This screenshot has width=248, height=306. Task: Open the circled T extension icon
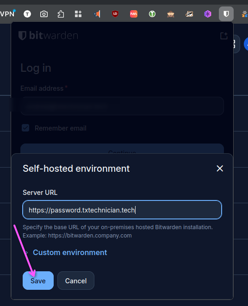[27, 14]
